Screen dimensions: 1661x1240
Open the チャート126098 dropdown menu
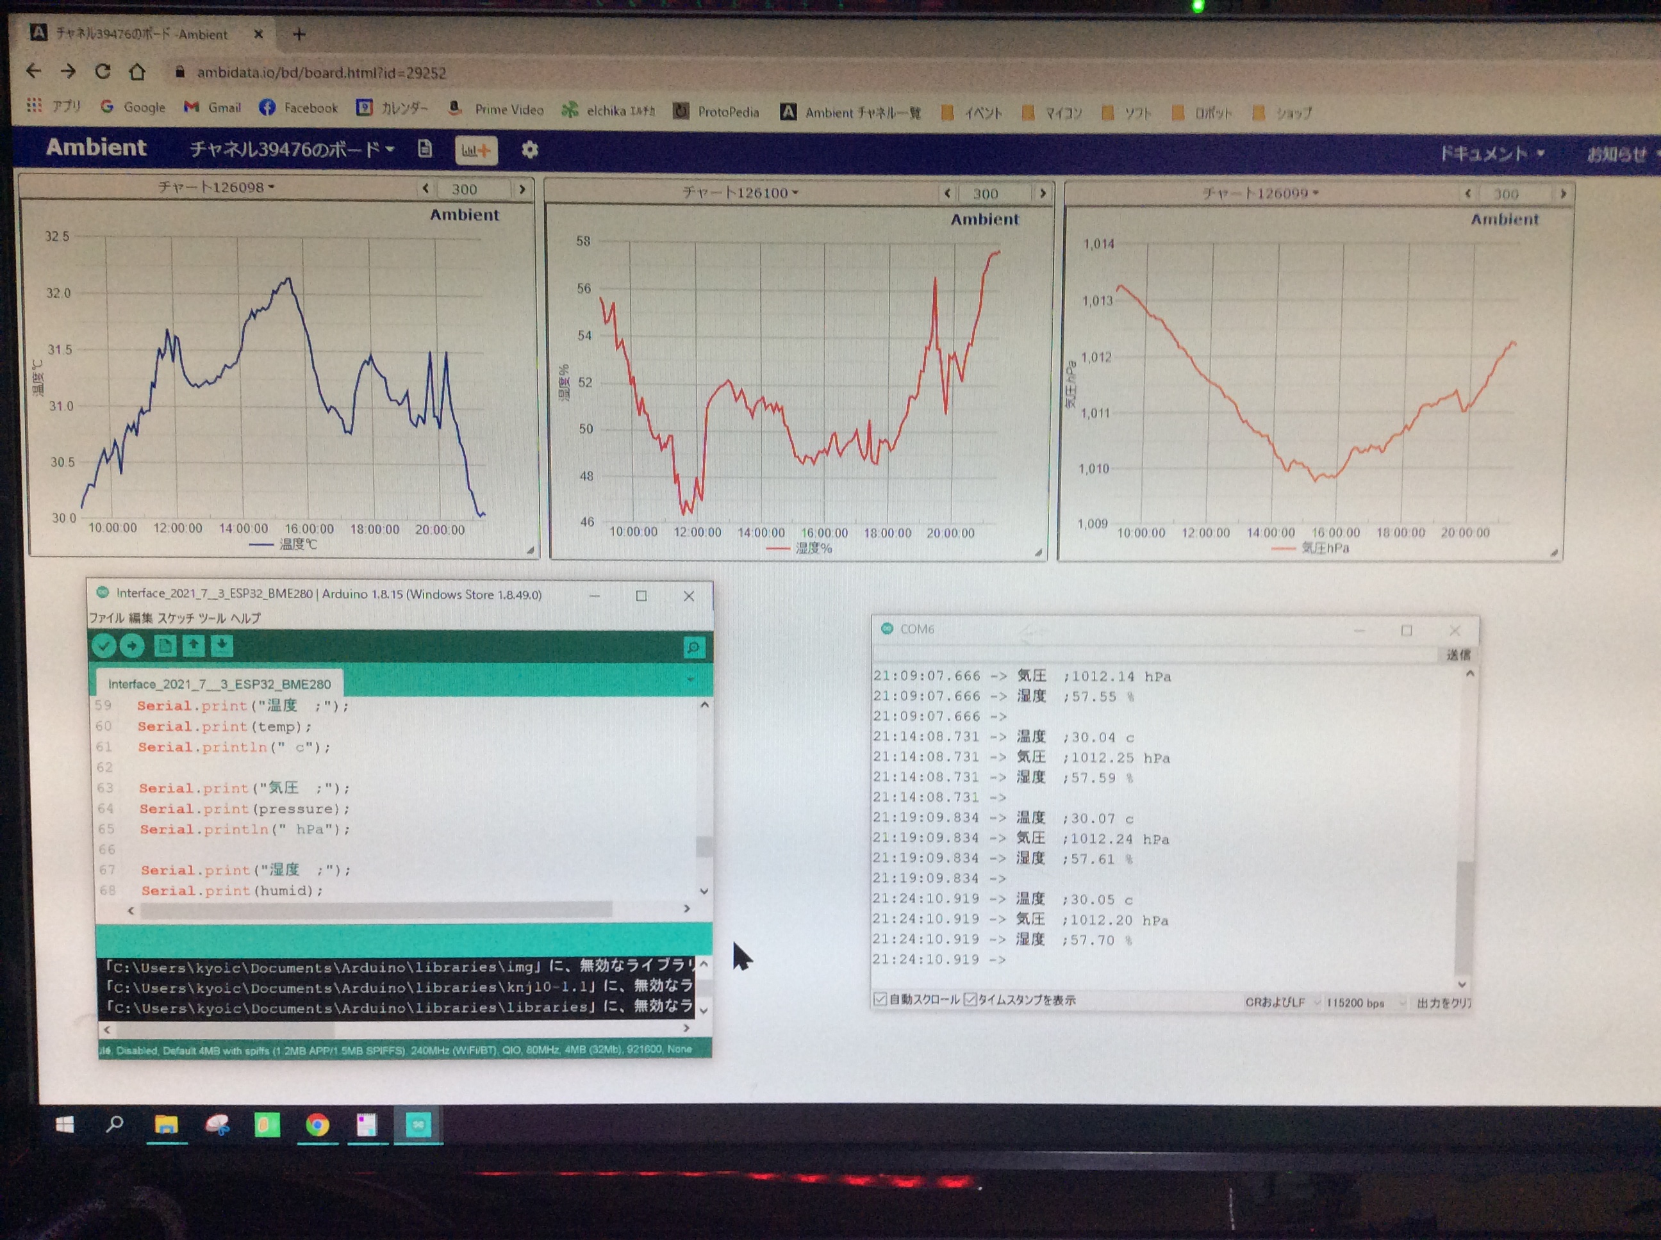tap(216, 187)
